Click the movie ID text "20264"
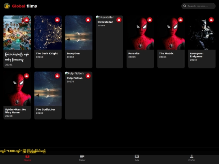The image size is (219, 164). pyautogui.click(x=101, y=26)
